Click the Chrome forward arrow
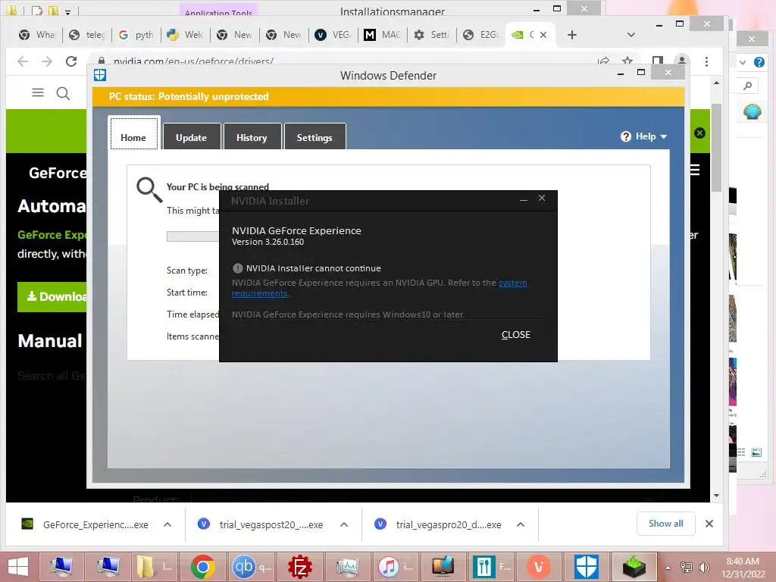This screenshot has height=582, width=776. tap(47, 61)
